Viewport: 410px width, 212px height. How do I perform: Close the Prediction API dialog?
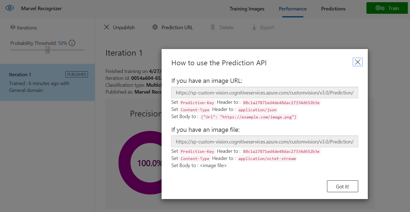[x=358, y=62]
